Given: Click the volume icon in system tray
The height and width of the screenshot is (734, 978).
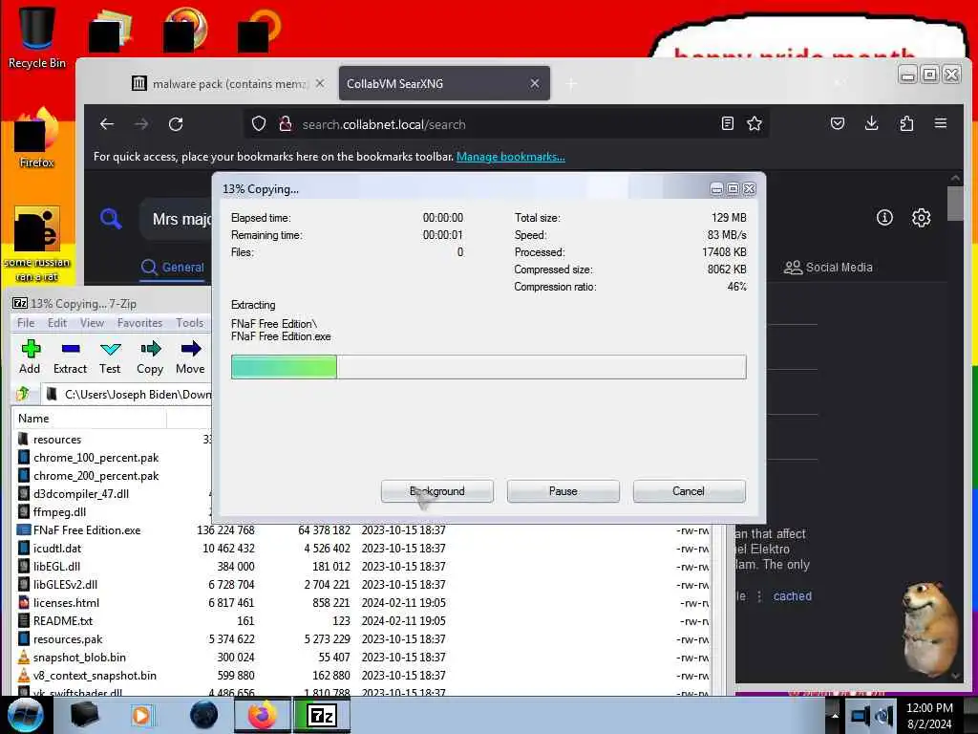Looking at the screenshot, I should (x=884, y=716).
